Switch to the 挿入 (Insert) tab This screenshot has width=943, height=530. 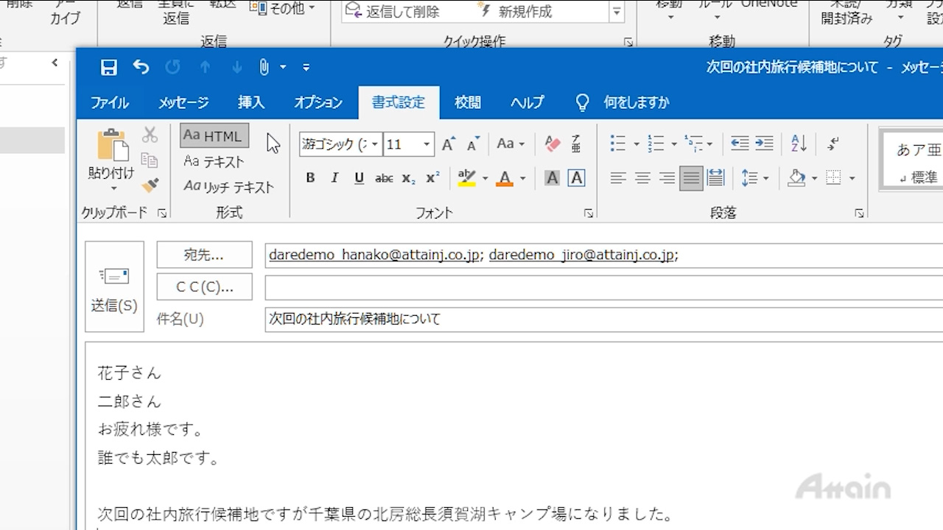[x=251, y=103]
